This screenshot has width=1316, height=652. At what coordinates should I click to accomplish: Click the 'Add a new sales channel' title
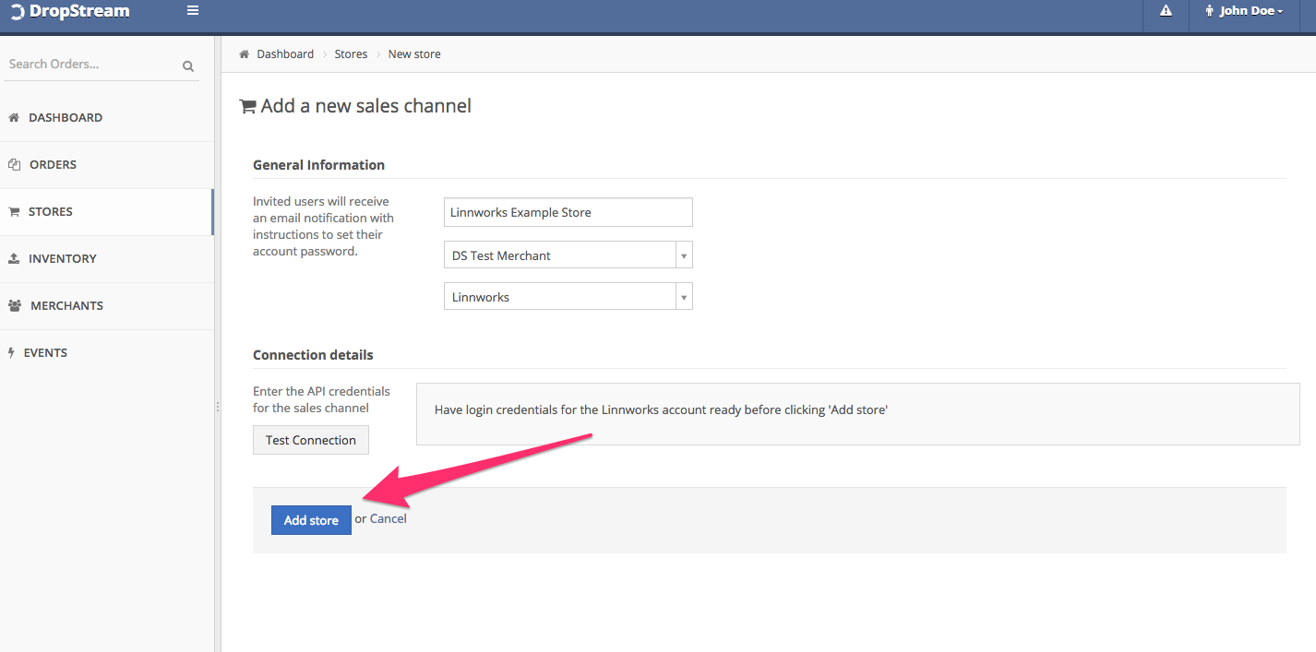point(366,106)
